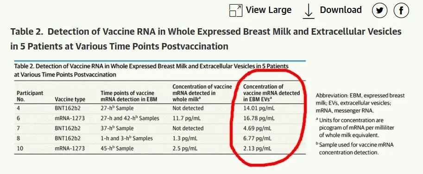Select the Download text link
The height and width of the screenshot is (174, 423).
[x=341, y=10]
